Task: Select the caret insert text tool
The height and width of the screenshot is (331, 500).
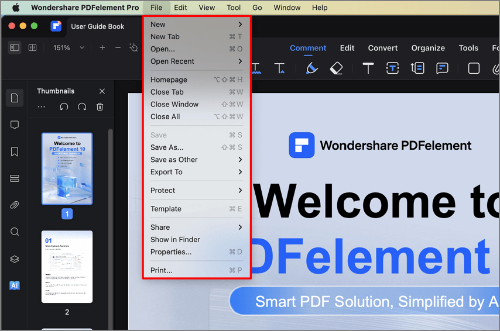Action: (280, 68)
